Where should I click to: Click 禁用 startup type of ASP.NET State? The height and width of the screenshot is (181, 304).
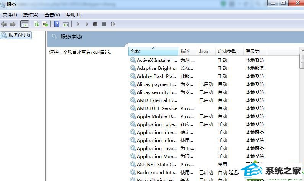223,165
